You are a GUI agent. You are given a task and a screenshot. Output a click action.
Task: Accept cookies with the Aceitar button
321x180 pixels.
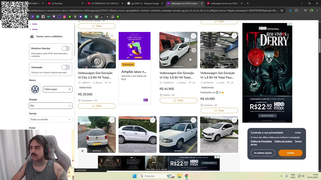click(x=290, y=153)
